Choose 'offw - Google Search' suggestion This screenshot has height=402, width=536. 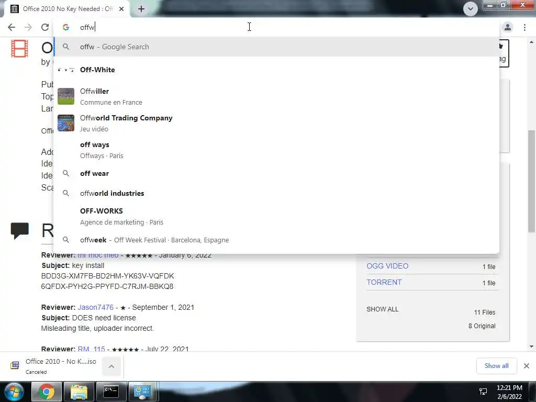(276, 47)
